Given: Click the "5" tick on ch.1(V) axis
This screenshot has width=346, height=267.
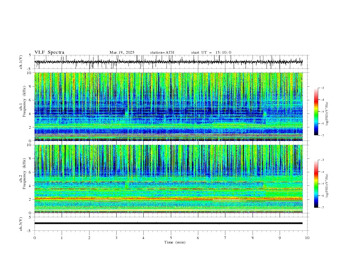Looking at the screenshot, I should 31,55.
